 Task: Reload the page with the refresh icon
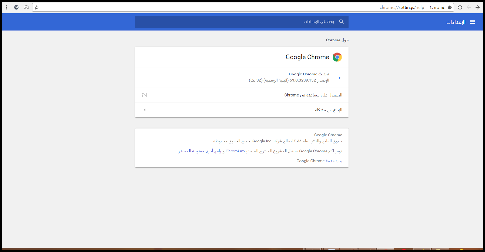tap(460, 8)
